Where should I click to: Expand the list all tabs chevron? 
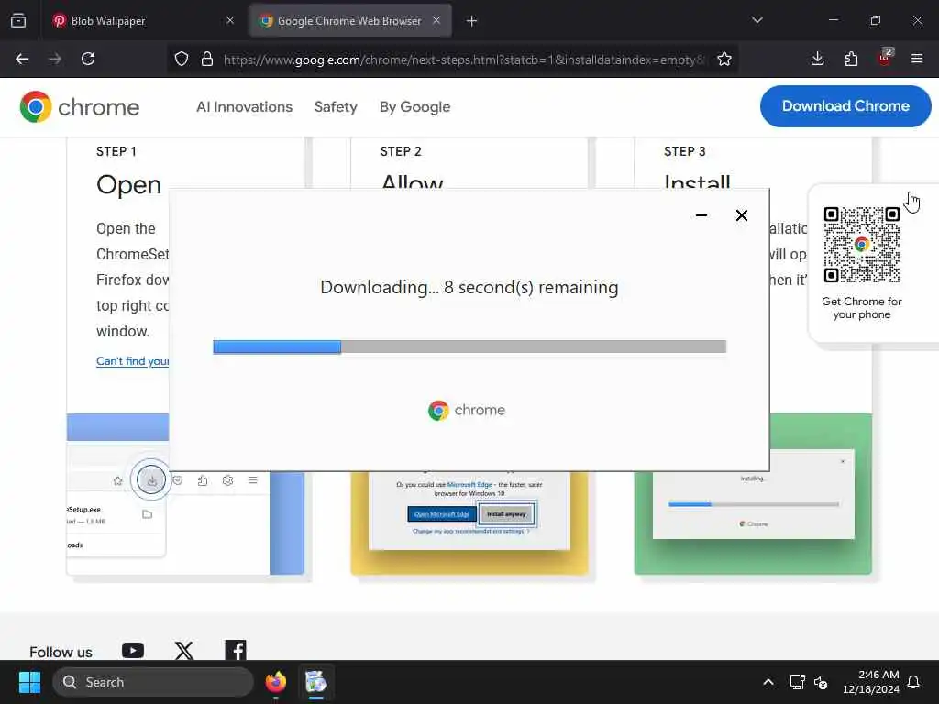757,20
